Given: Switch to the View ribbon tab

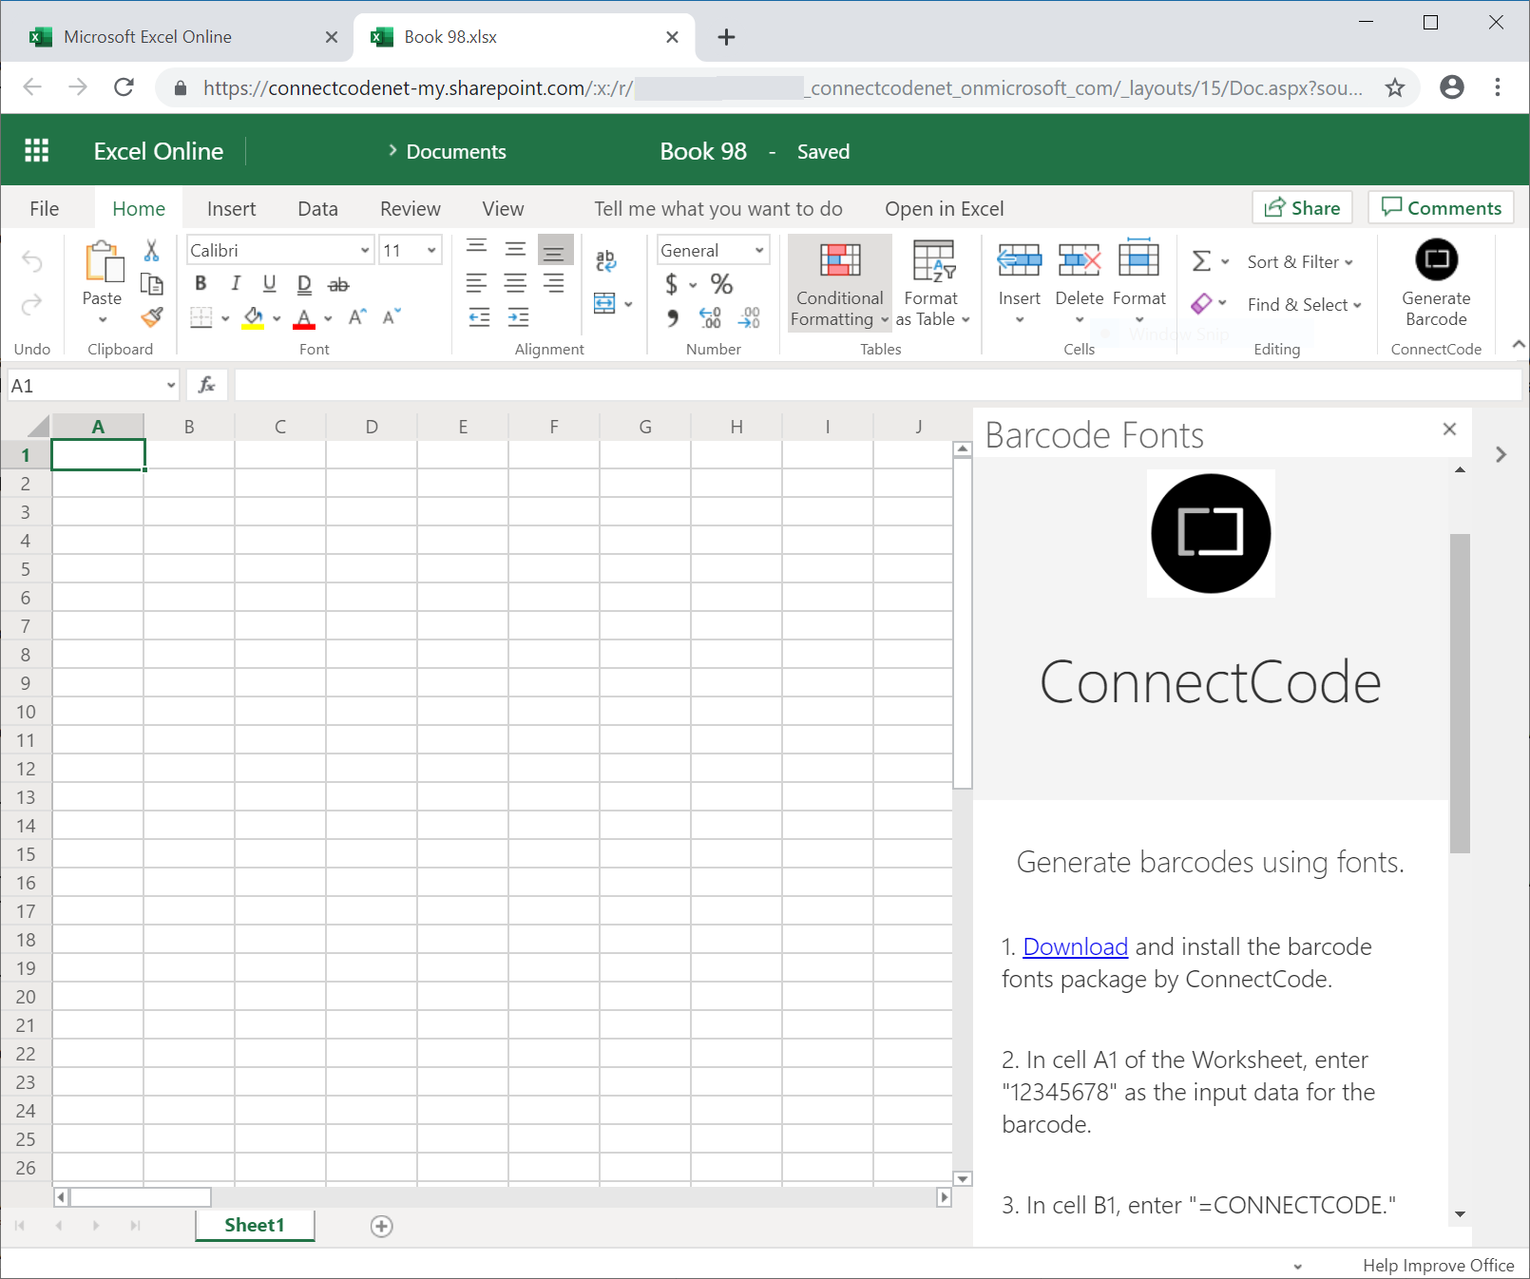Looking at the screenshot, I should click(503, 208).
